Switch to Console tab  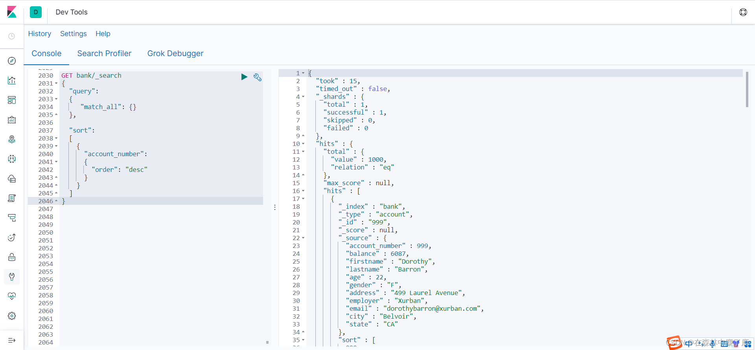[x=46, y=53]
